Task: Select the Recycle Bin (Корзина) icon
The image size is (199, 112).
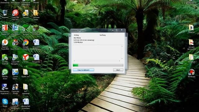Action: pos(5,14)
